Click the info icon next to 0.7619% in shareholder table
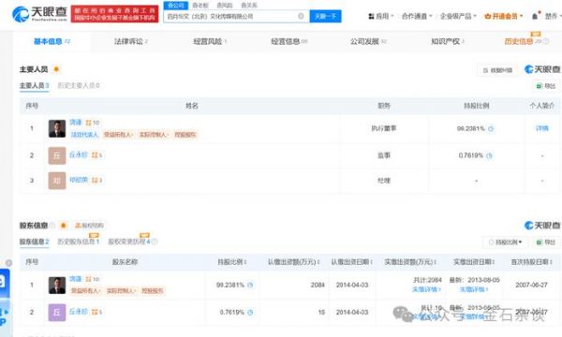The image size is (562, 337). (250, 313)
